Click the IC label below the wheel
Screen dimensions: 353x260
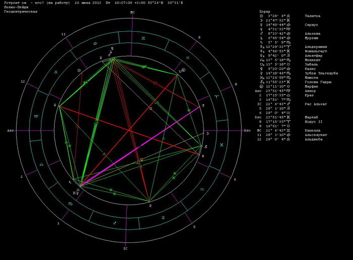(x=126, y=249)
